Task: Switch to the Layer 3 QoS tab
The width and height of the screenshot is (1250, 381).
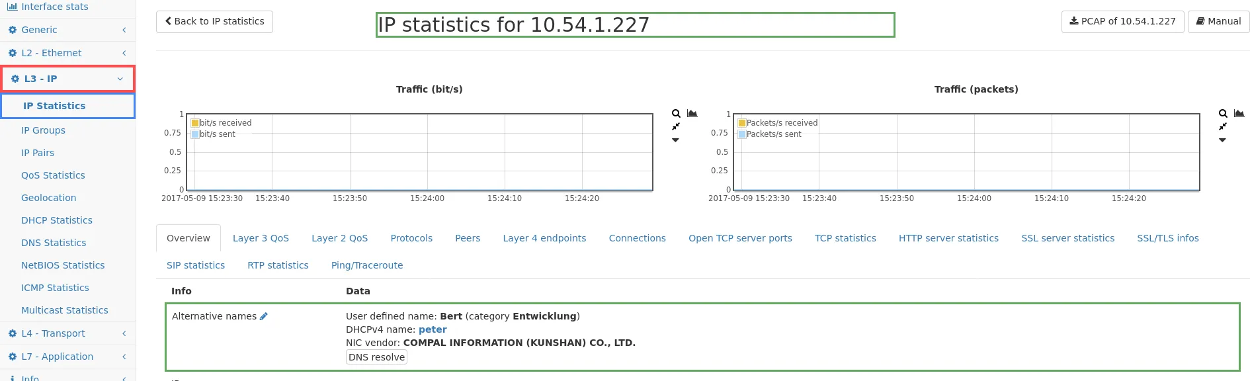Action: pos(261,238)
